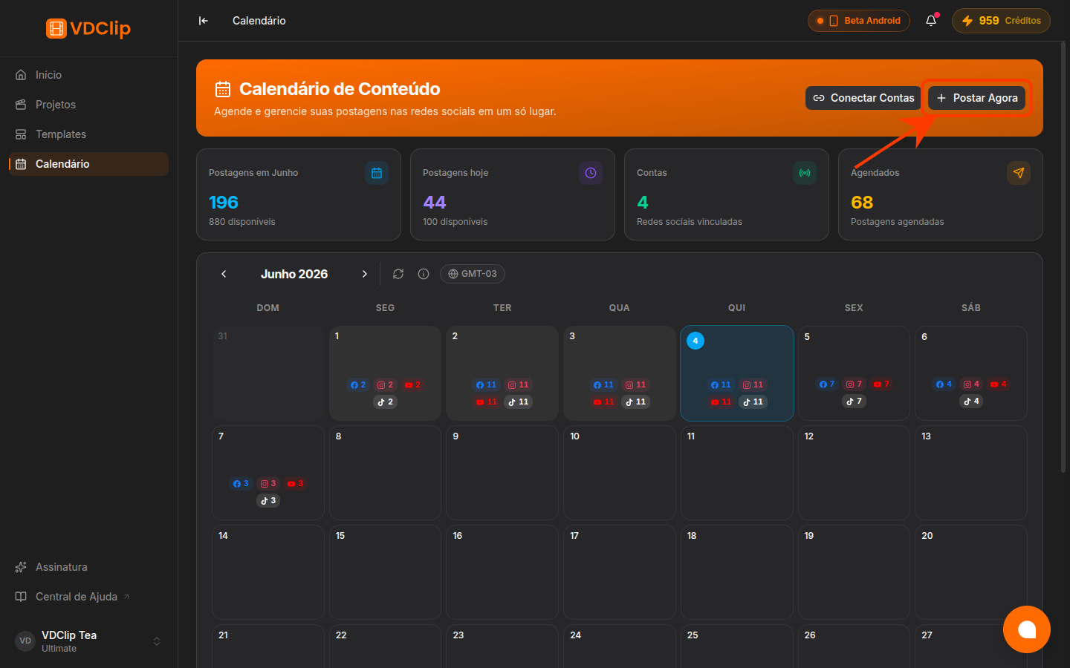1070x668 pixels.
Task: Click TikTok badge on June 4
Action: (x=753, y=402)
